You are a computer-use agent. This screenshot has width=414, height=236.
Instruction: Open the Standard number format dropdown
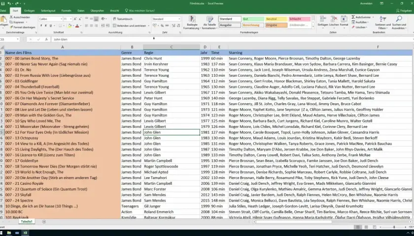(179, 19)
